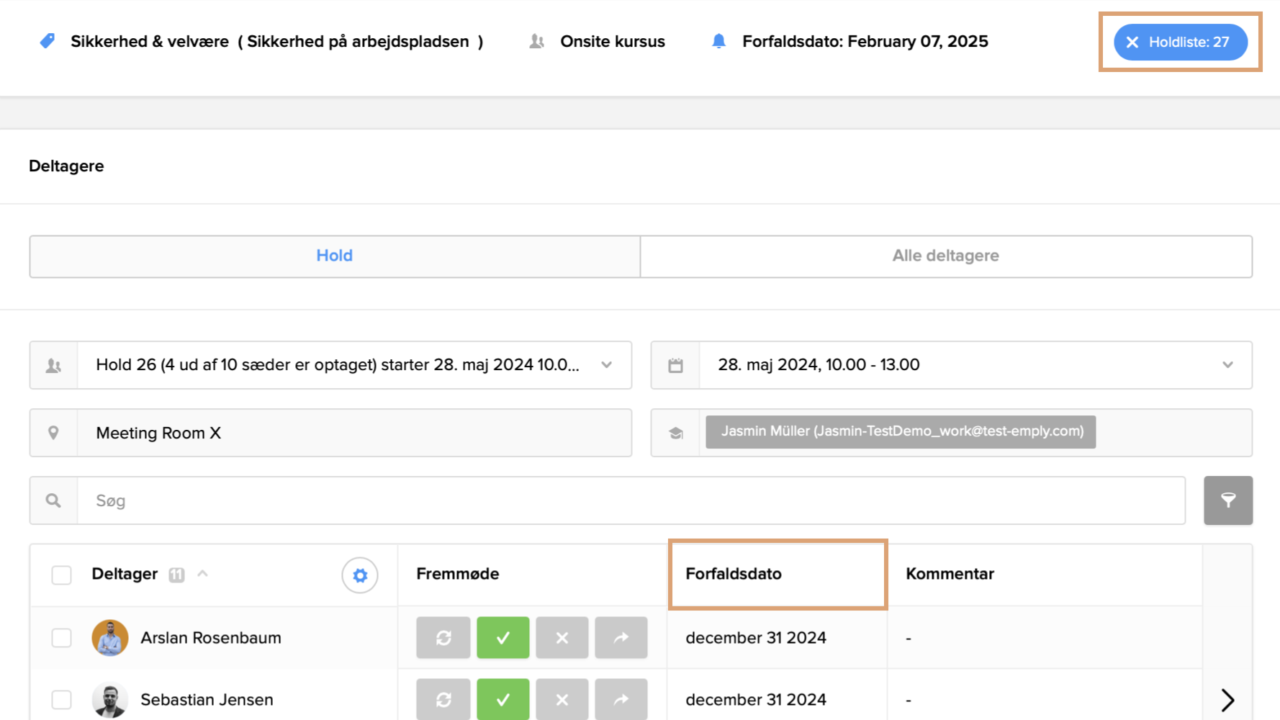The height and width of the screenshot is (720, 1280).
Task: Click the Holdliste: 27 button
Action: [1180, 42]
